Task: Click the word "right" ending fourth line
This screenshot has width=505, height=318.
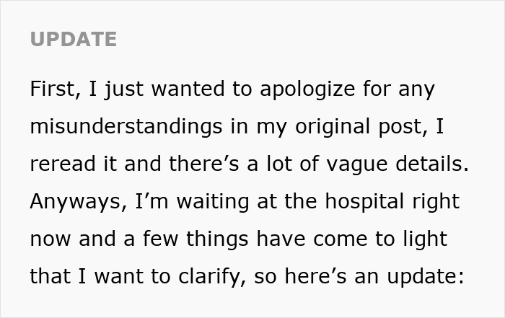Action: pos(436,202)
